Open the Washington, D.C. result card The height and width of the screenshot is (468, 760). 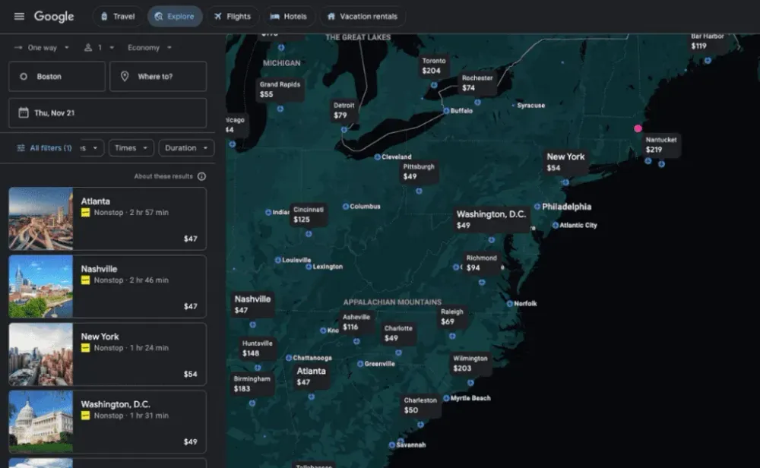coord(108,422)
